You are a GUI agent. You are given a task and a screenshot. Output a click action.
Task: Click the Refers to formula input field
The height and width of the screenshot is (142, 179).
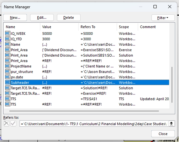pos(94,124)
